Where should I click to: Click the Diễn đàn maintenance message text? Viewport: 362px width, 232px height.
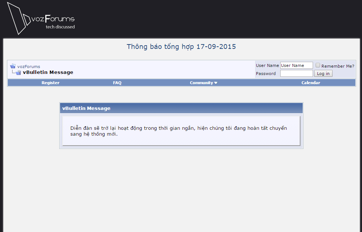coord(179,131)
